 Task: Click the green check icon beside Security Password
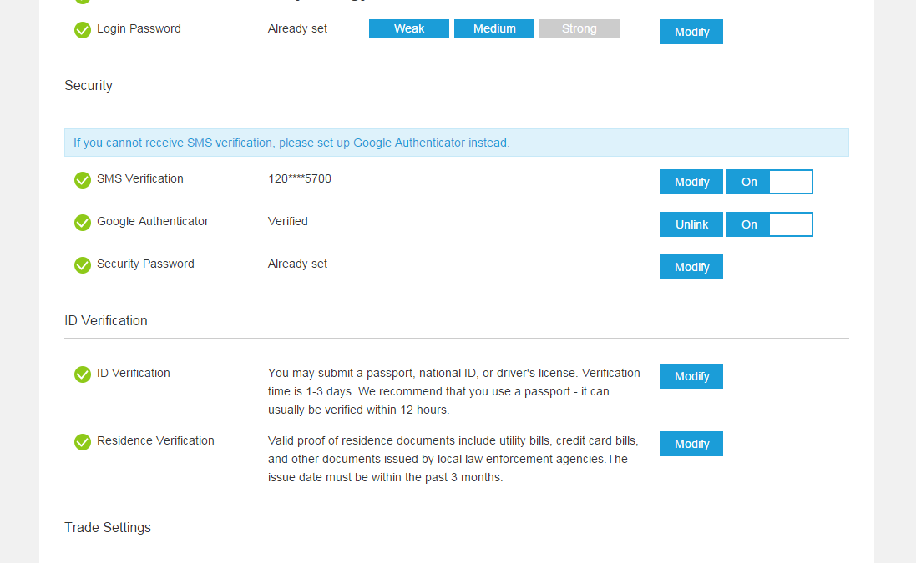(83, 265)
